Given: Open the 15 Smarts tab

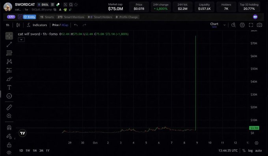Looking at the screenshot, I should [47, 17].
